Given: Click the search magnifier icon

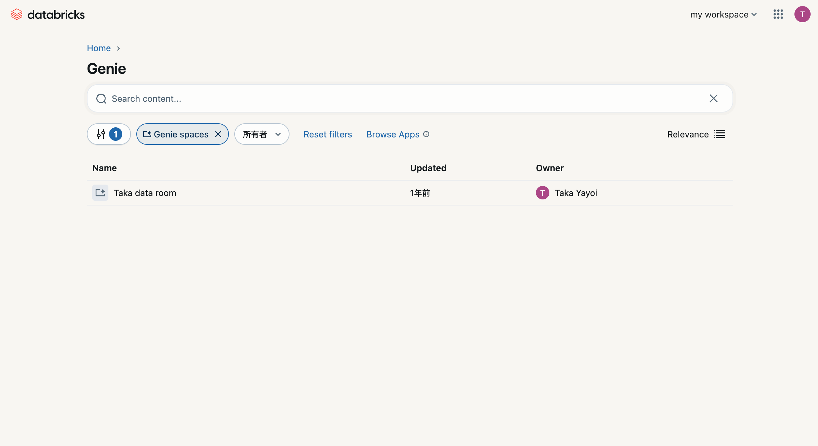Looking at the screenshot, I should pos(101,99).
